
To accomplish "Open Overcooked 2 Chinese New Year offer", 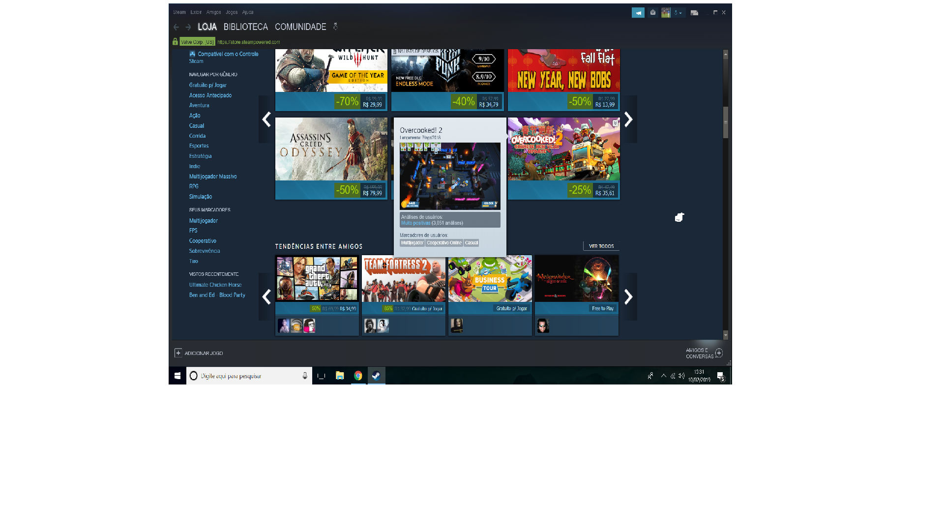I will click(563, 158).
